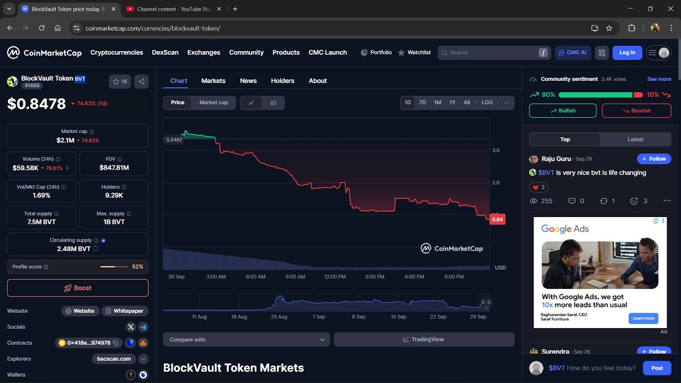Screen dimensions: 681x383
Task: Switch to Markets tab
Action: click(x=213, y=81)
